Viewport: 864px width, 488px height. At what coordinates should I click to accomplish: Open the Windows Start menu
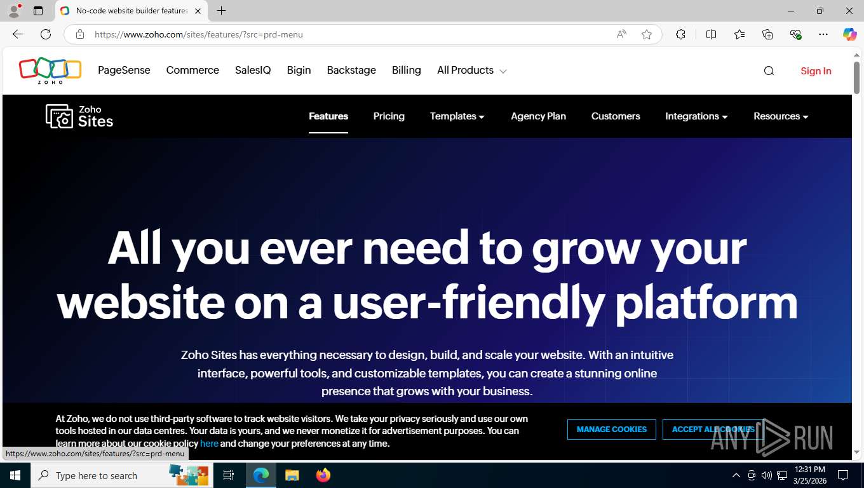(x=15, y=475)
